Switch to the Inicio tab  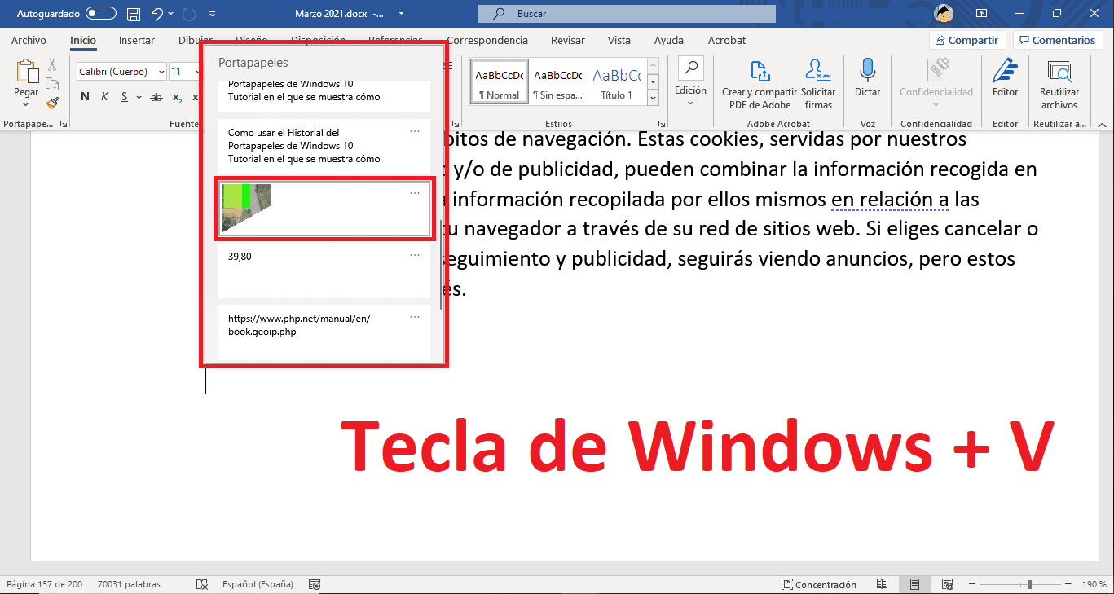[x=83, y=40]
